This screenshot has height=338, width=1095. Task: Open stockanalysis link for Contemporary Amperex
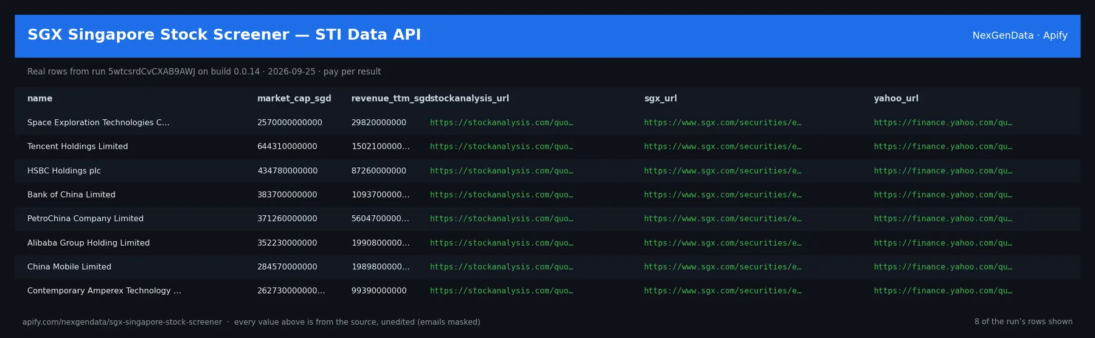pyautogui.click(x=501, y=291)
